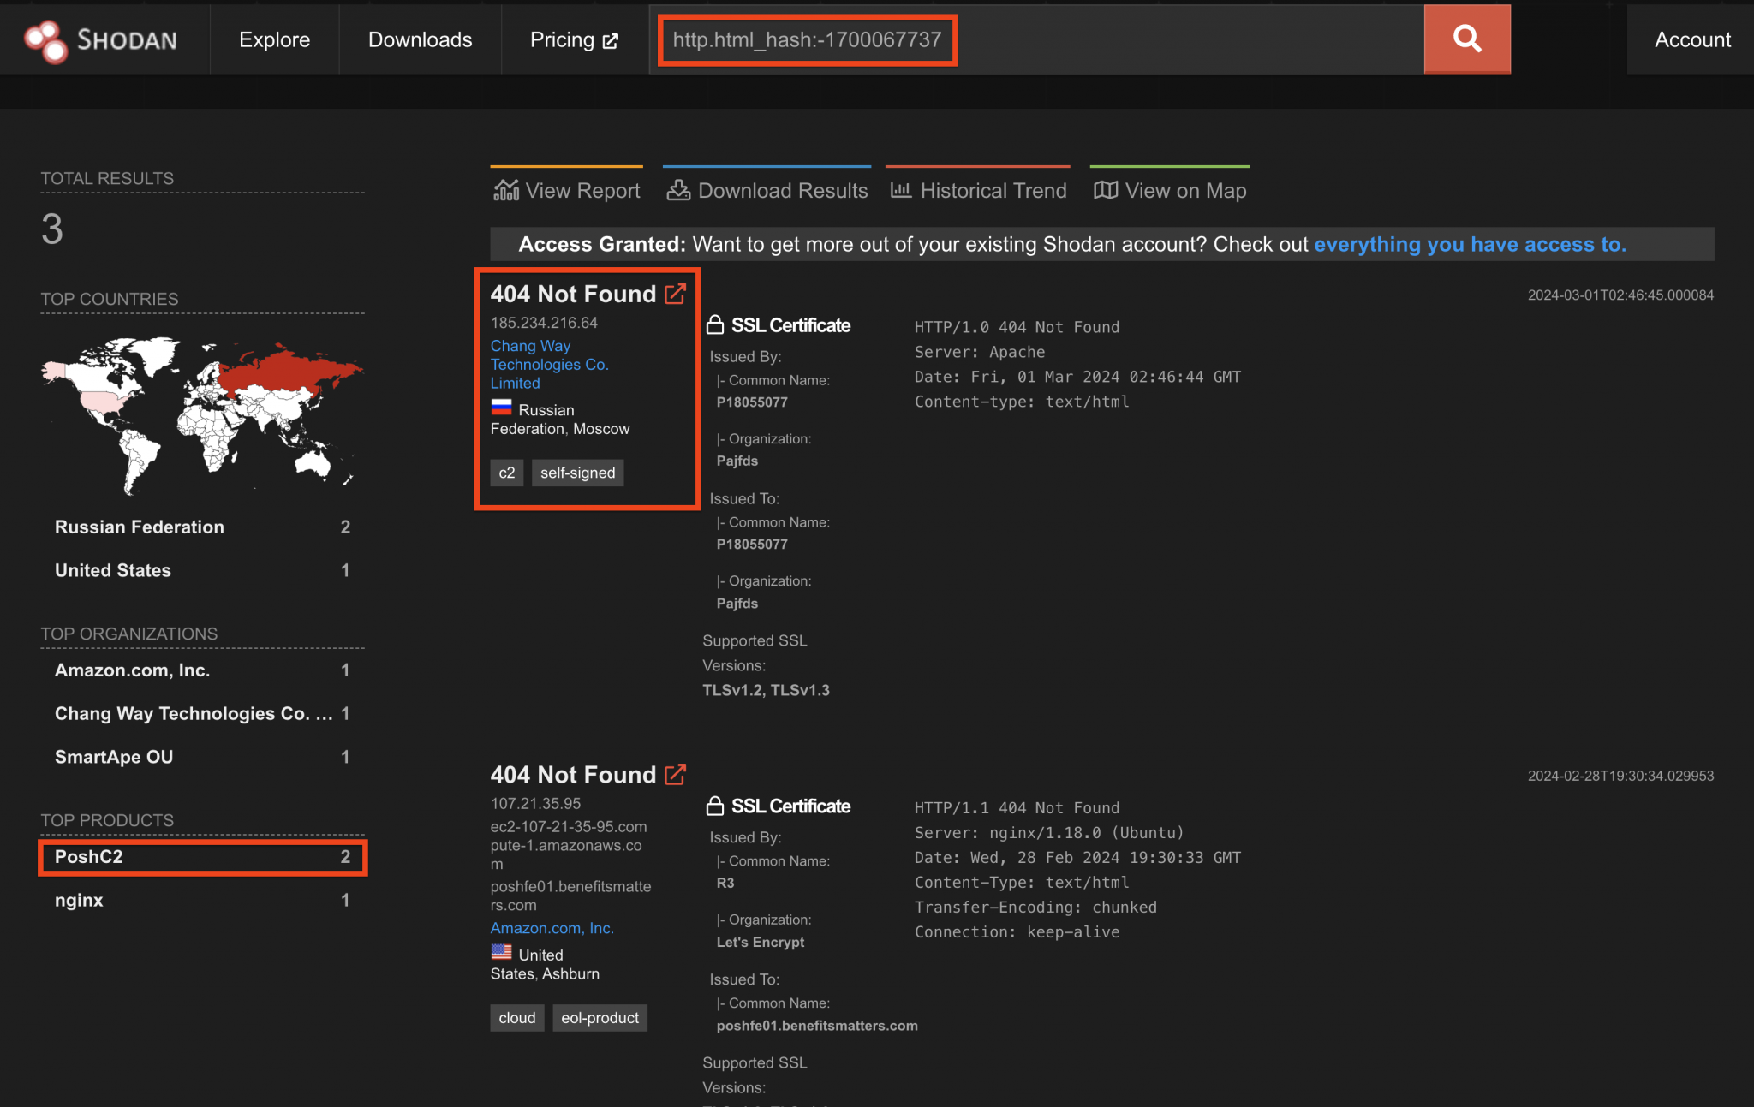Filter results by the c2 tag

506,472
